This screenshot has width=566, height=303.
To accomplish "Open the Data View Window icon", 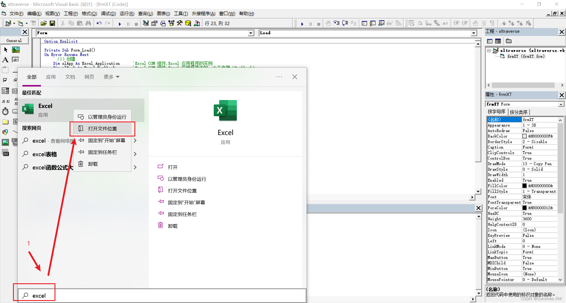I will tap(188, 23).
